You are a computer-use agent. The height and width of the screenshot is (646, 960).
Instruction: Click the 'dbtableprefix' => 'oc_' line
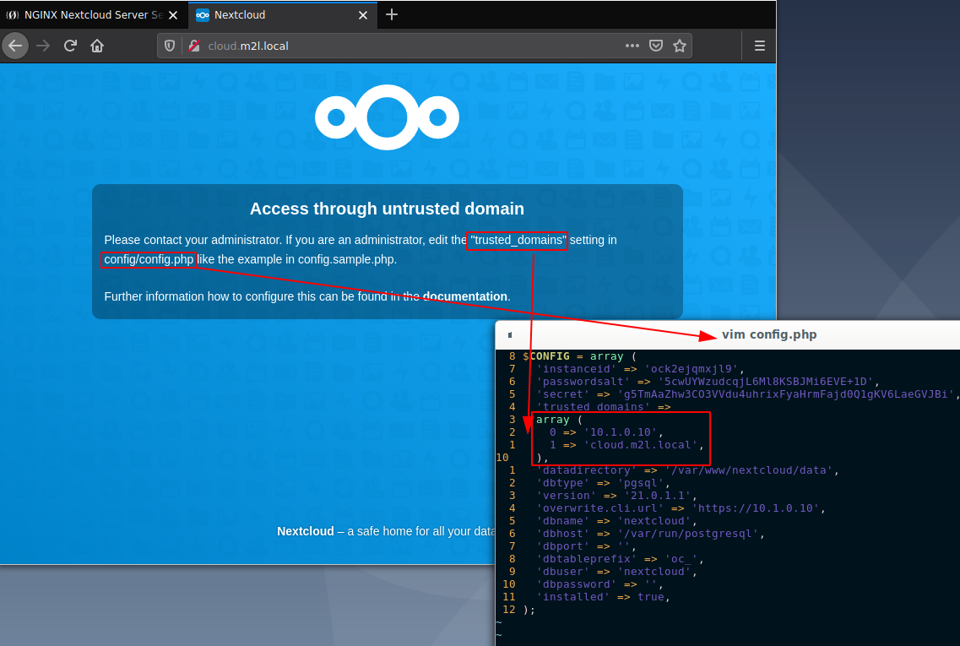coord(620,559)
